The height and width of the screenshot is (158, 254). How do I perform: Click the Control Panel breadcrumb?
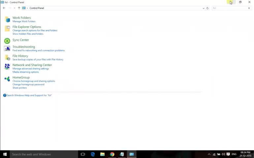coord(37,8)
